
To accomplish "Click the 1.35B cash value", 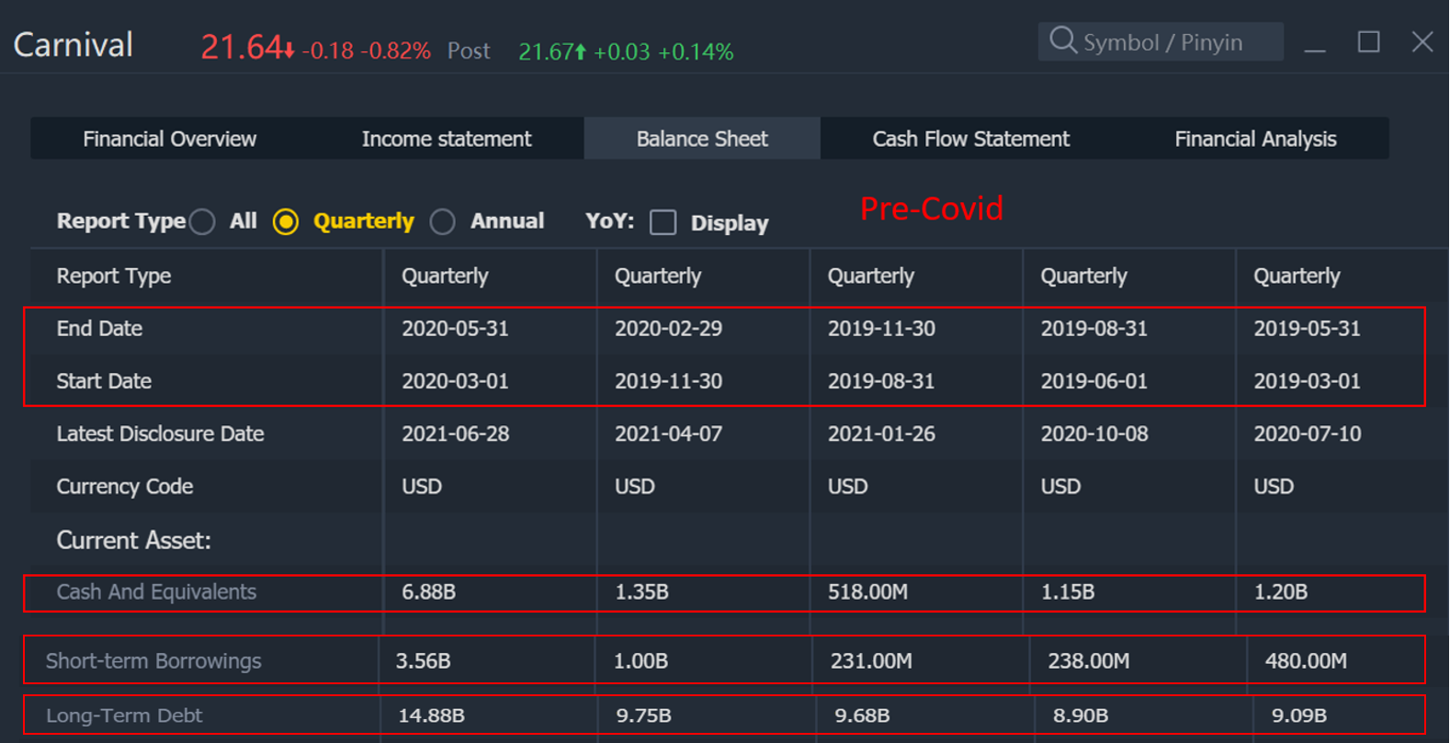I will 641,592.
